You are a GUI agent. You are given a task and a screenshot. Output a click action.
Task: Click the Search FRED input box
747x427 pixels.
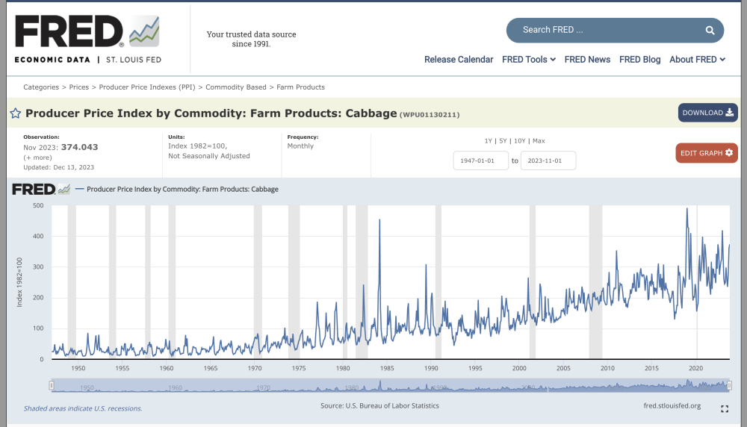click(x=605, y=31)
